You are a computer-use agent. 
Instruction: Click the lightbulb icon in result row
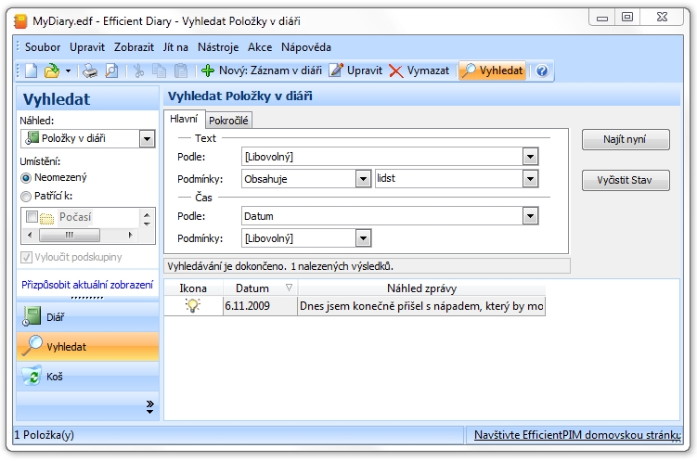click(193, 305)
